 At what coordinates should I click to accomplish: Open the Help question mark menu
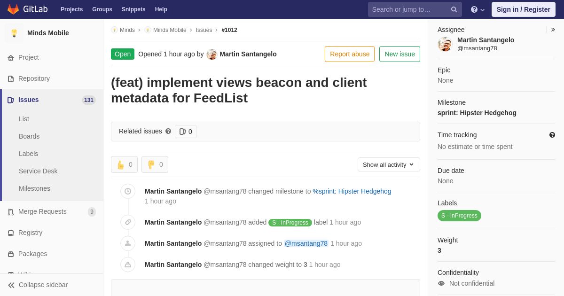tap(478, 9)
